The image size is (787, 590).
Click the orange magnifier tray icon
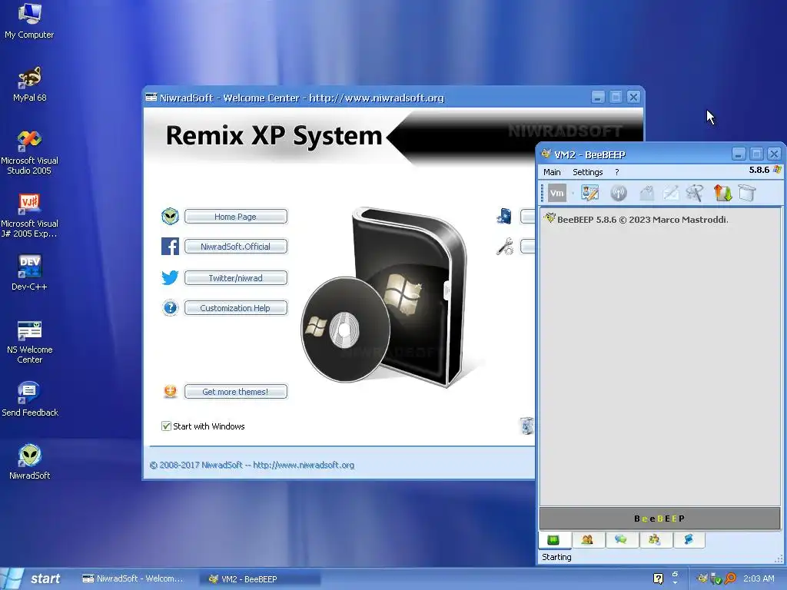730,578
